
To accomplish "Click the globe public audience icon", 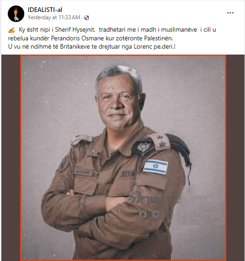I will 87,17.
